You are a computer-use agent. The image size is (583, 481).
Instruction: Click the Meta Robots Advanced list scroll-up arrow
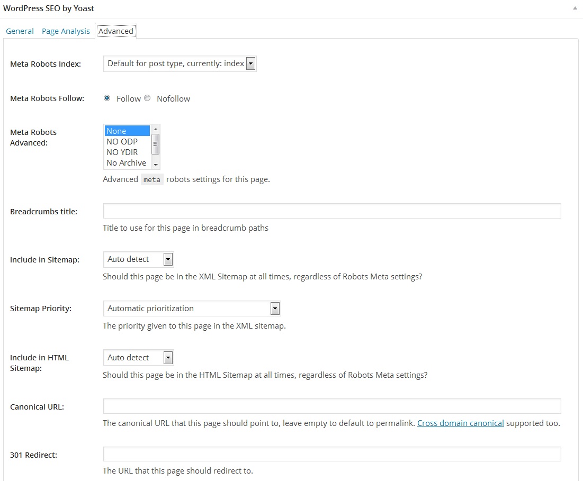tap(156, 129)
